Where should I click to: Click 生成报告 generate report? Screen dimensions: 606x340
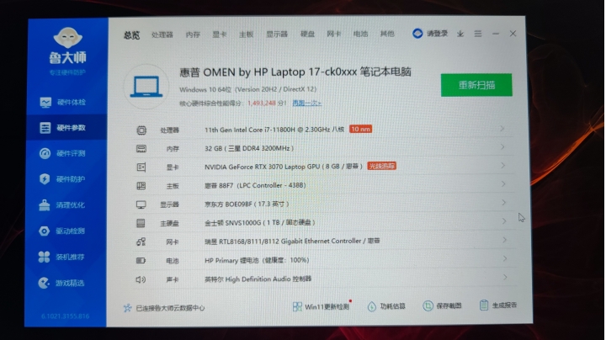click(x=498, y=305)
